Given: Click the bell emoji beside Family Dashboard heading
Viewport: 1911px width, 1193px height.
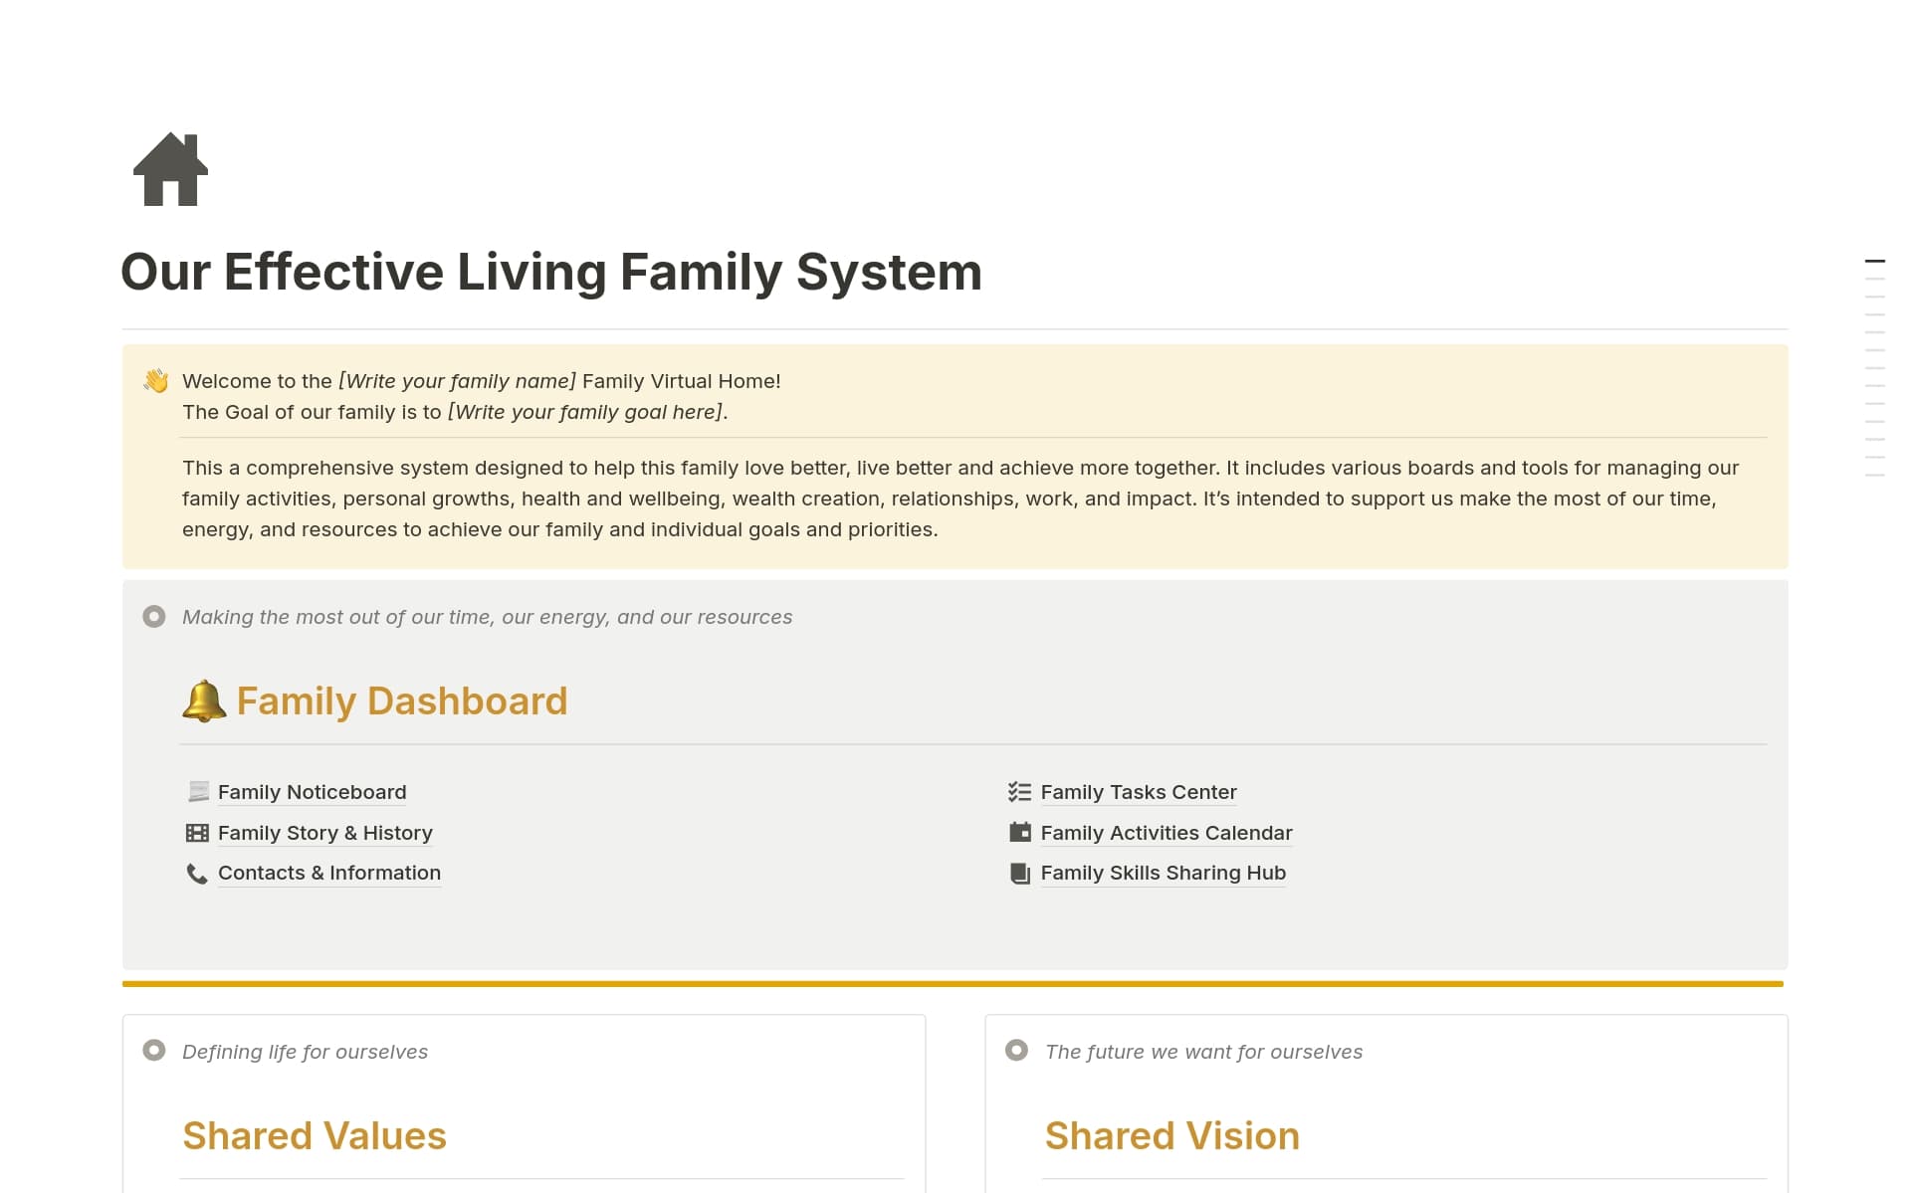Looking at the screenshot, I should [203, 700].
